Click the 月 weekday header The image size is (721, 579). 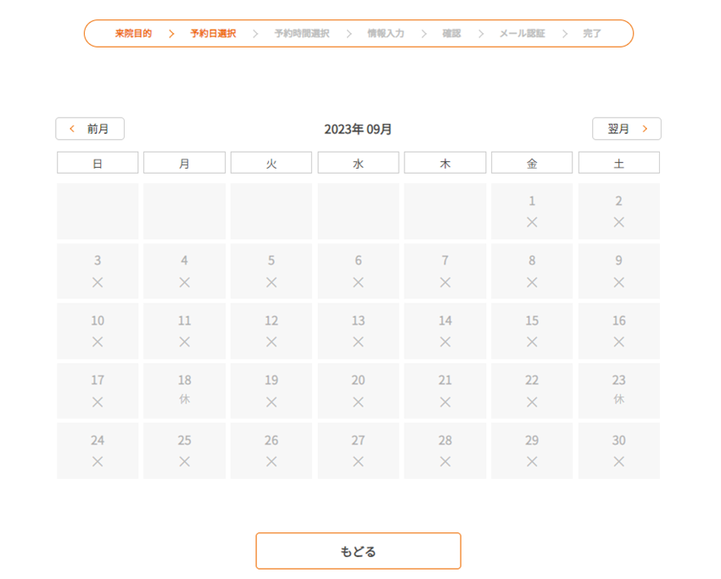coord(184,163)
